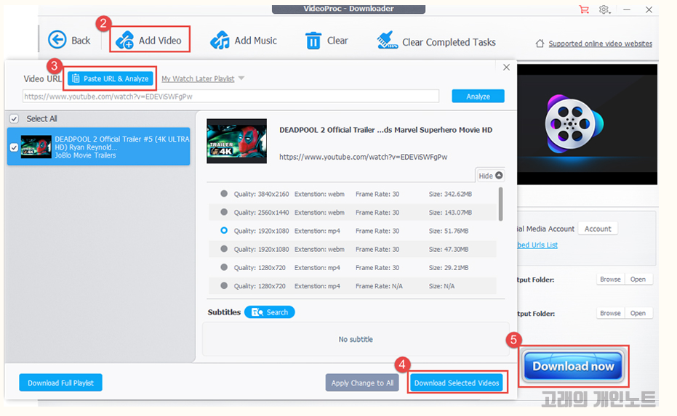This screenshot has height=416, width=677.
Task: Click the Add Video cloud icon
Action: 125,40
